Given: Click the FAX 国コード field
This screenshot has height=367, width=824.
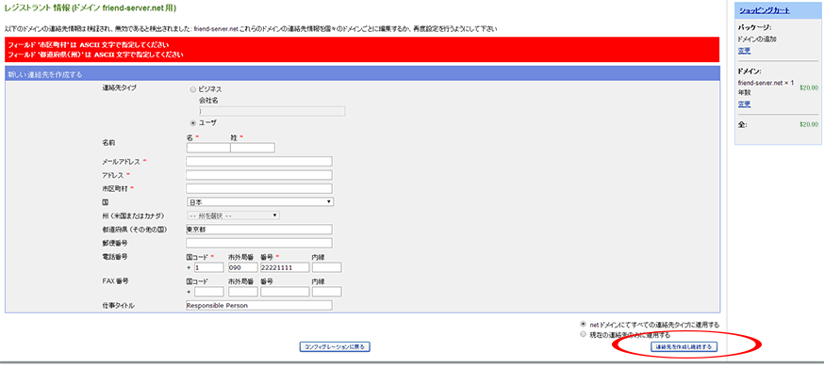Looking at the screenshot, I should 209,292.
